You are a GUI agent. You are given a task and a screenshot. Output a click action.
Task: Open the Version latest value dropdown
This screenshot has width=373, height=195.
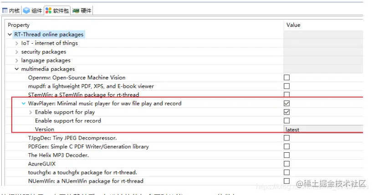(x=323, y=130)
